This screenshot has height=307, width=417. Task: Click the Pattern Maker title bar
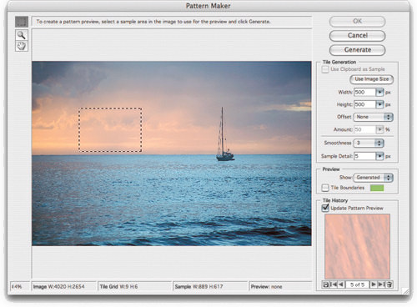click(208, 6)
